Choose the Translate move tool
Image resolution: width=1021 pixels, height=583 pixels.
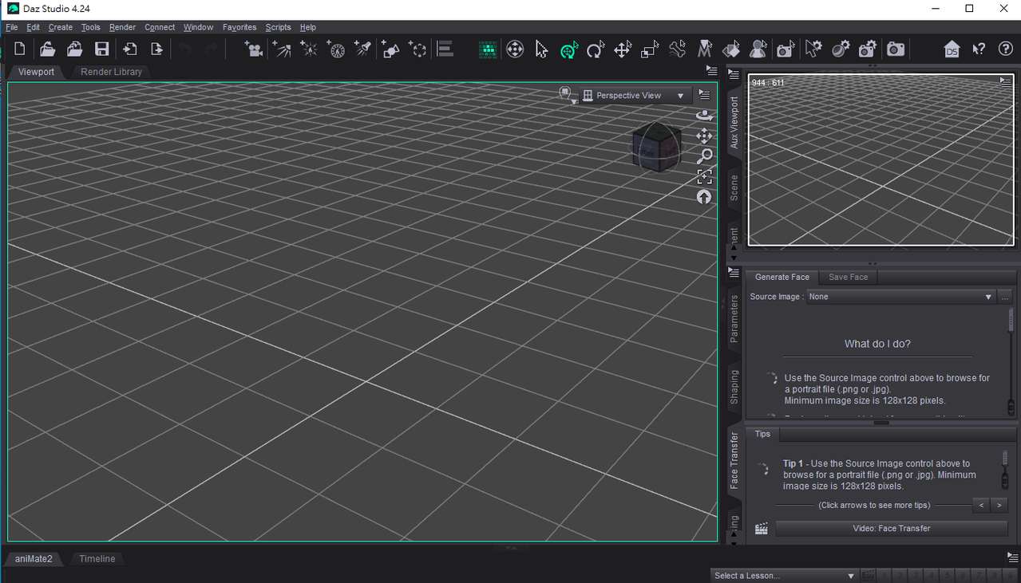(623, 49)
